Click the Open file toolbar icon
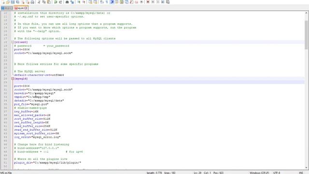Viewport: 309px width, 174px height. pos(8,2)
